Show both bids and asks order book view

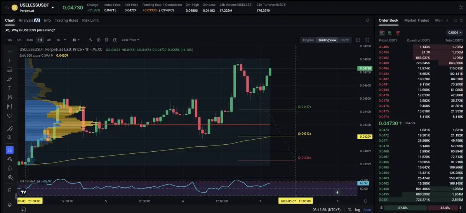(x=382, y=33)
